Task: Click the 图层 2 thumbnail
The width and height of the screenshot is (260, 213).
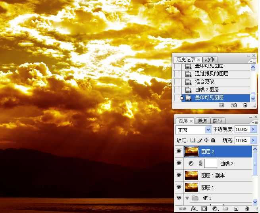Action: click(191, 151)
